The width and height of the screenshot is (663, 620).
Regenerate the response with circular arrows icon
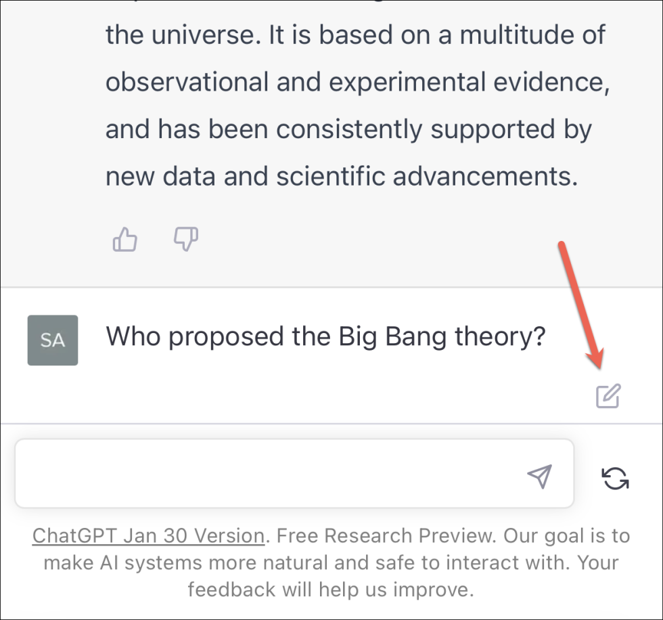(615, 478)
